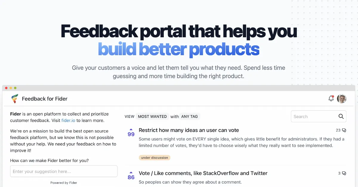358x187 pixels.
Task: Click the under discussion tag
Action: [155, 157]
